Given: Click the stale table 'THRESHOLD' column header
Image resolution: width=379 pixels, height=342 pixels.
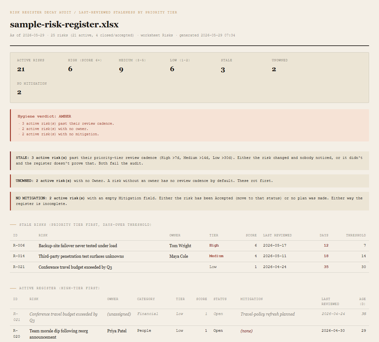Looking at the screenshot, I should click(356, 235).
